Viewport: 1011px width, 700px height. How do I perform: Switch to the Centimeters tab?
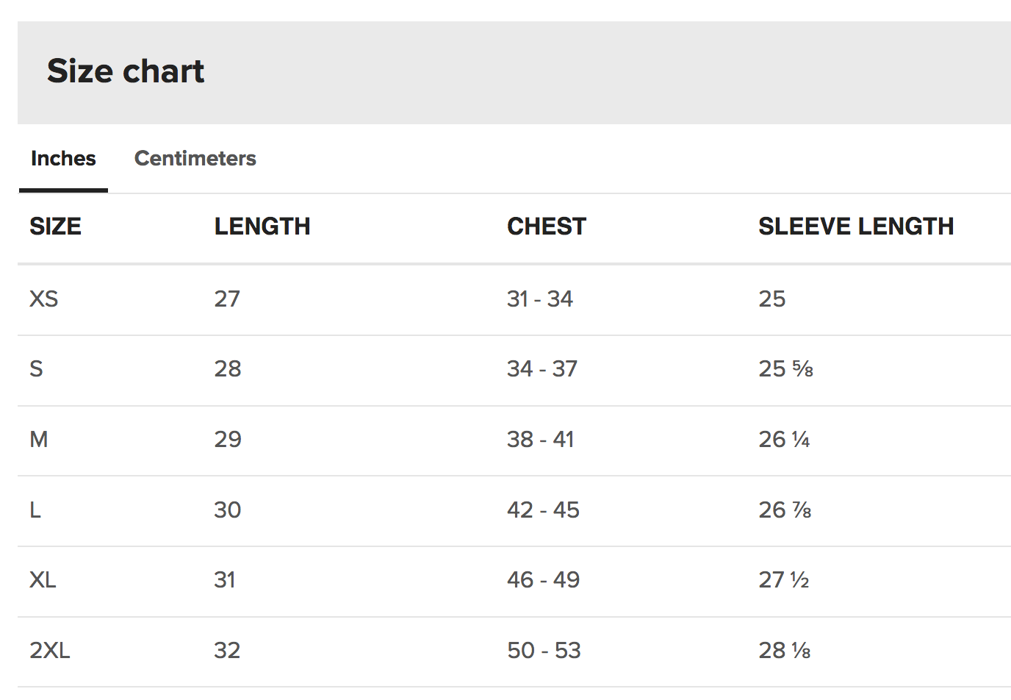click(195, 158)
